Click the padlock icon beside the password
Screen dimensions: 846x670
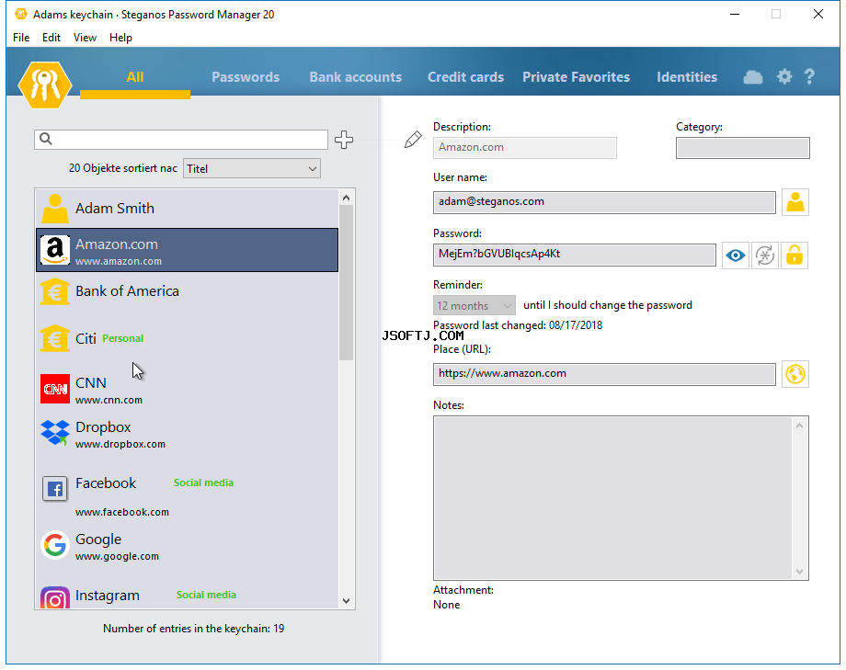coord(795,256)
